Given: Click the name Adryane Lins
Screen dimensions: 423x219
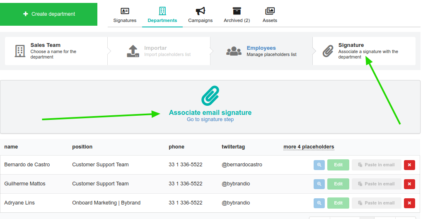Looking at the screenshot, I should coord(19,203).
